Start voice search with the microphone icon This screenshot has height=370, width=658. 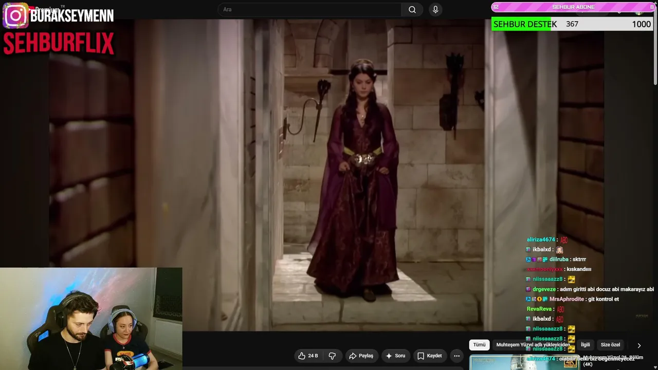pos(435,10)
